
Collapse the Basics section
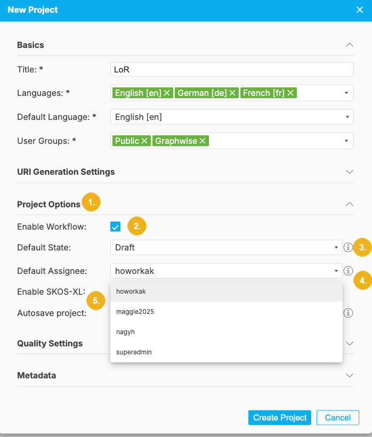(350, 45)
